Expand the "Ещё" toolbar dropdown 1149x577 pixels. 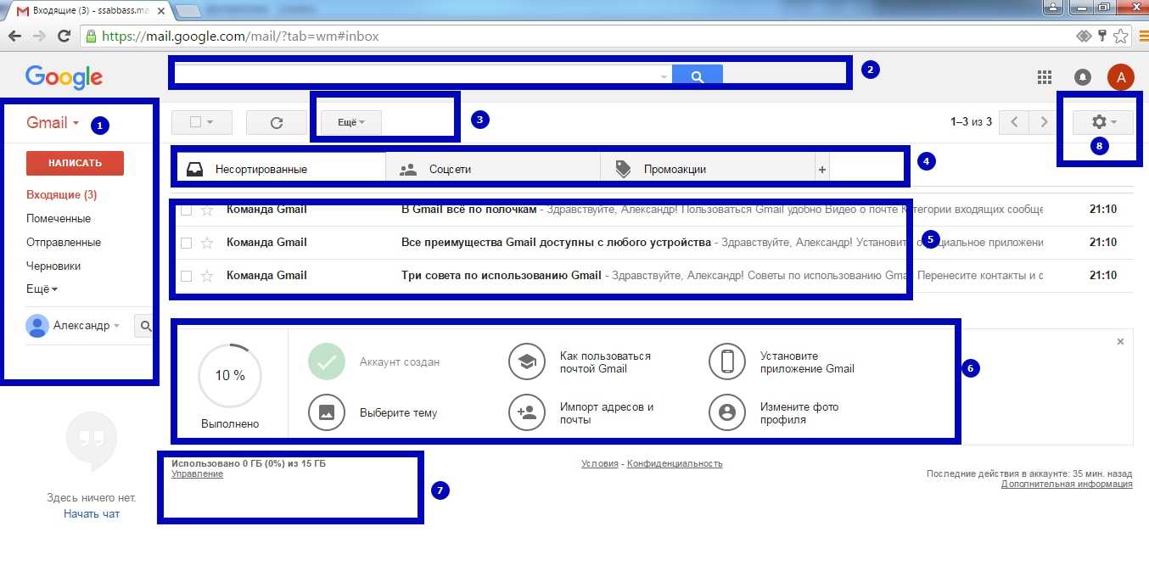click(x=350, y=122)
